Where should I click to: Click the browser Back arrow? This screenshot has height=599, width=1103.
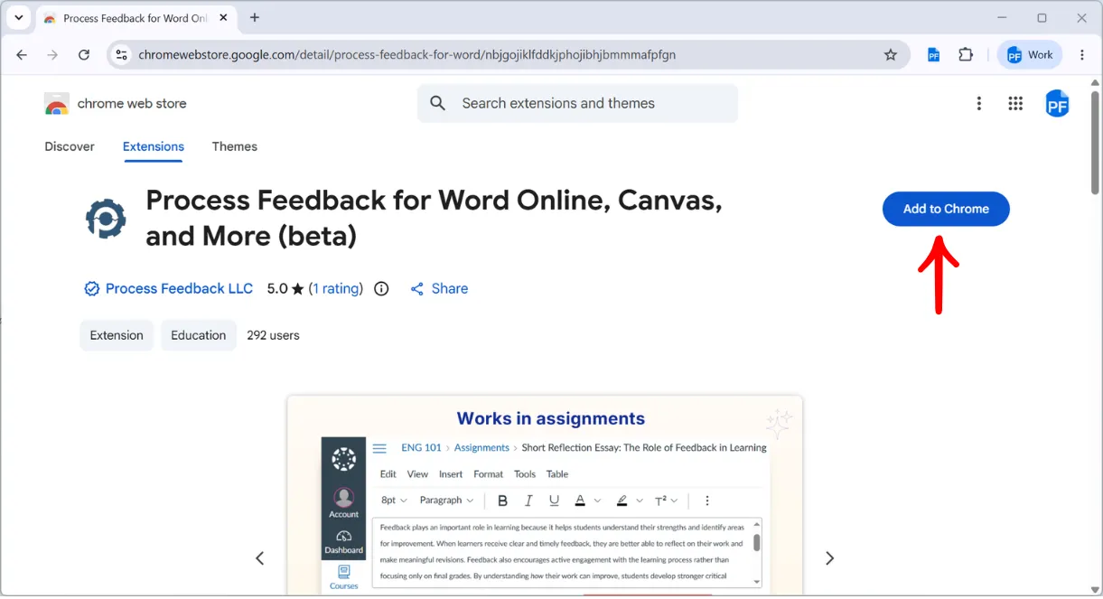22,55
